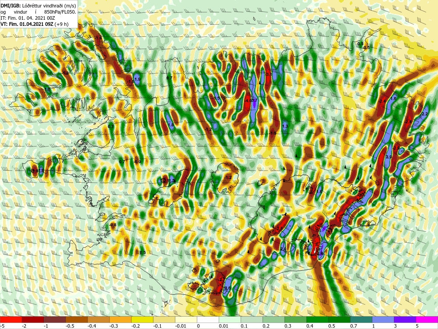
Task: Click the '2.0' value label on the map
Action: (x=283, y=249)
